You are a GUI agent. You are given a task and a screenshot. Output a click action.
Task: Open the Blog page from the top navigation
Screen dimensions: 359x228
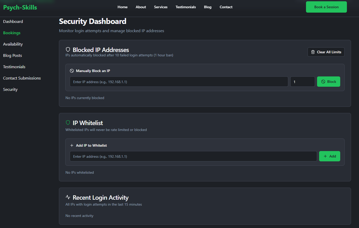[208, 7]
